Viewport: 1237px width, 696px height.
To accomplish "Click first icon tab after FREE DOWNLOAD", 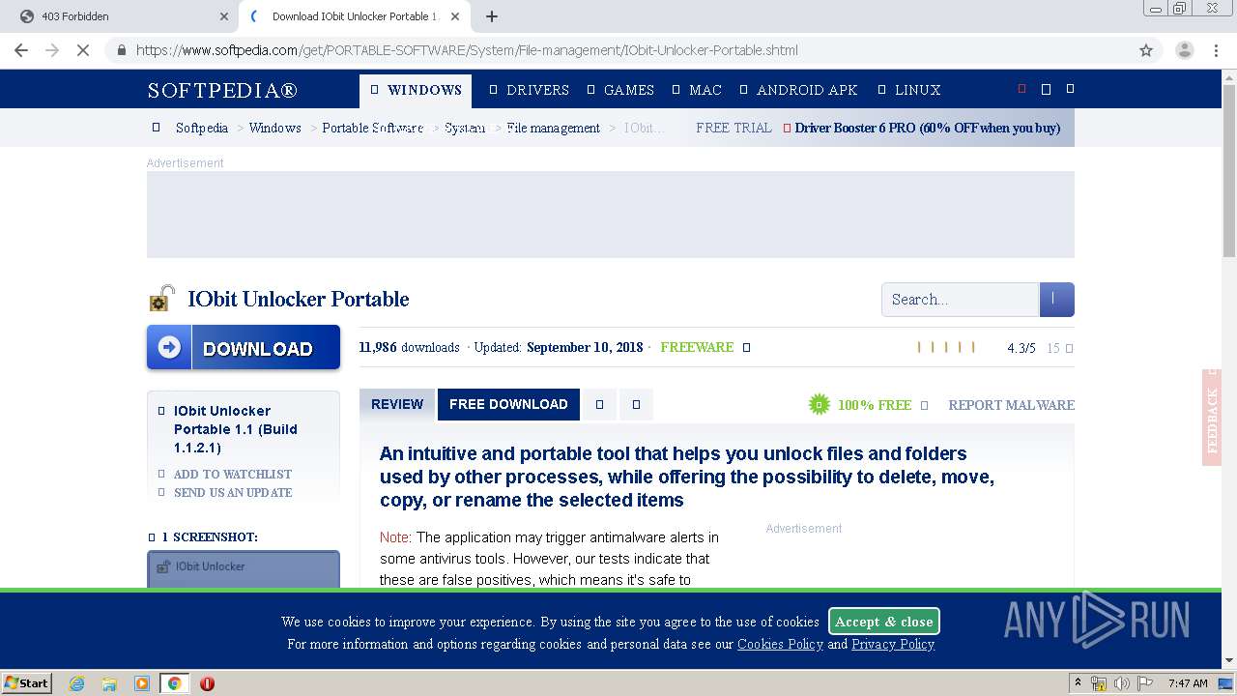I will click(599, 404).
